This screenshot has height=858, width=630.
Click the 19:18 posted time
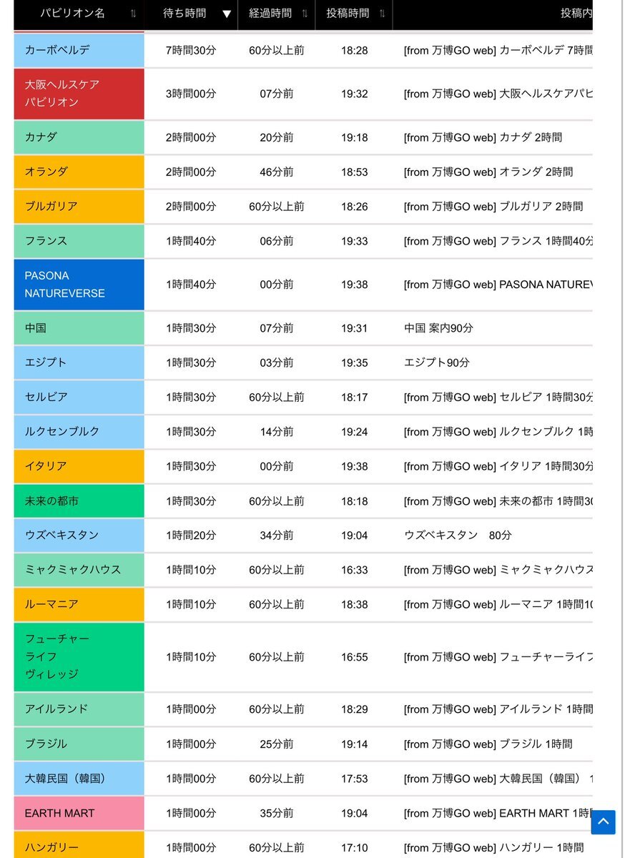tap(355, 137)
